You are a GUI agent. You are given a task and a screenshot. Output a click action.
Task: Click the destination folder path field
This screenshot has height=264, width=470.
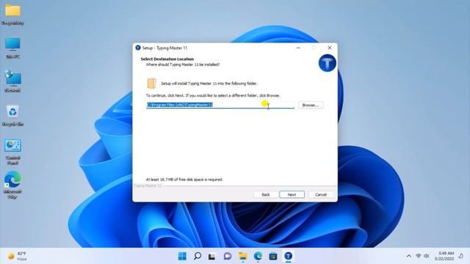220,105
